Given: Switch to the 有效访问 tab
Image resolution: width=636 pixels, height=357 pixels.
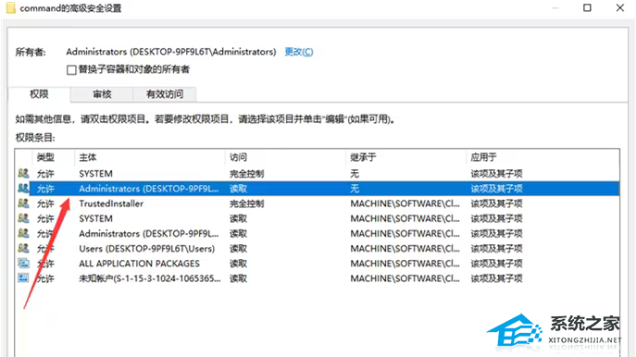Looking at the screenshot, I should tap(164, 94).
